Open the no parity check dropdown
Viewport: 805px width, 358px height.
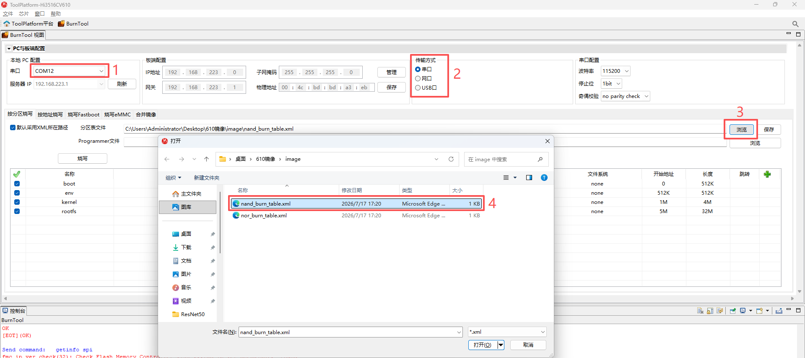pyautogui.click(x=646, y=96)
